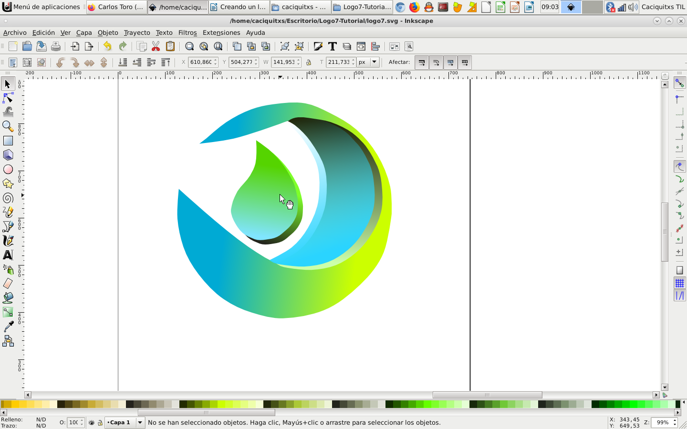Toggle move patterns affect button

pyautogui.click(x=465, y=62)
